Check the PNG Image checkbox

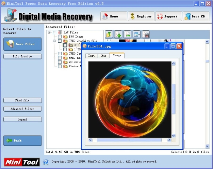[60, 37]
